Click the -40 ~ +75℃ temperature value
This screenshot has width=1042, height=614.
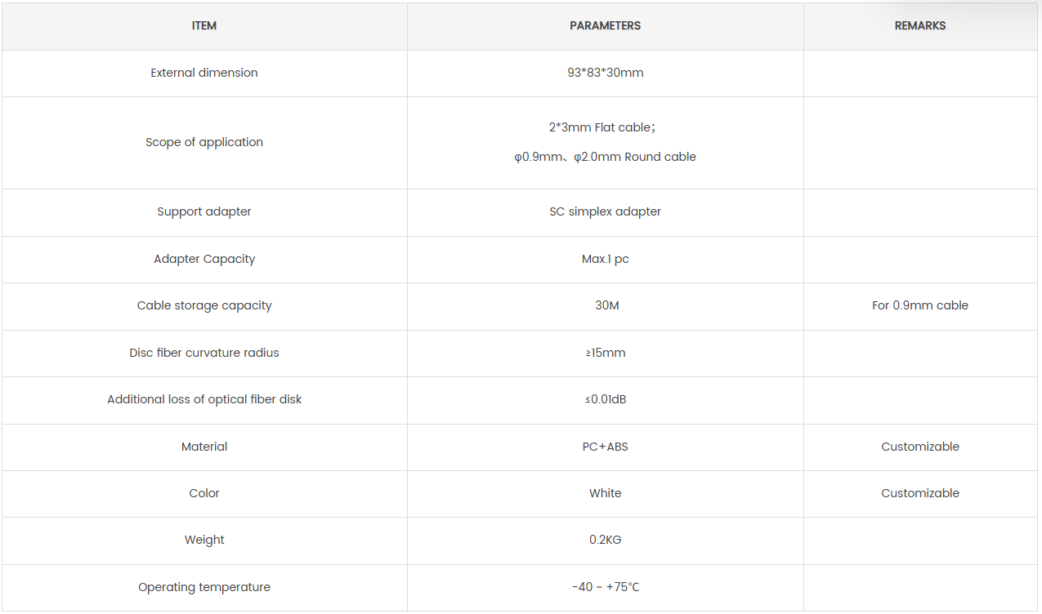click(x=606, y=587)
